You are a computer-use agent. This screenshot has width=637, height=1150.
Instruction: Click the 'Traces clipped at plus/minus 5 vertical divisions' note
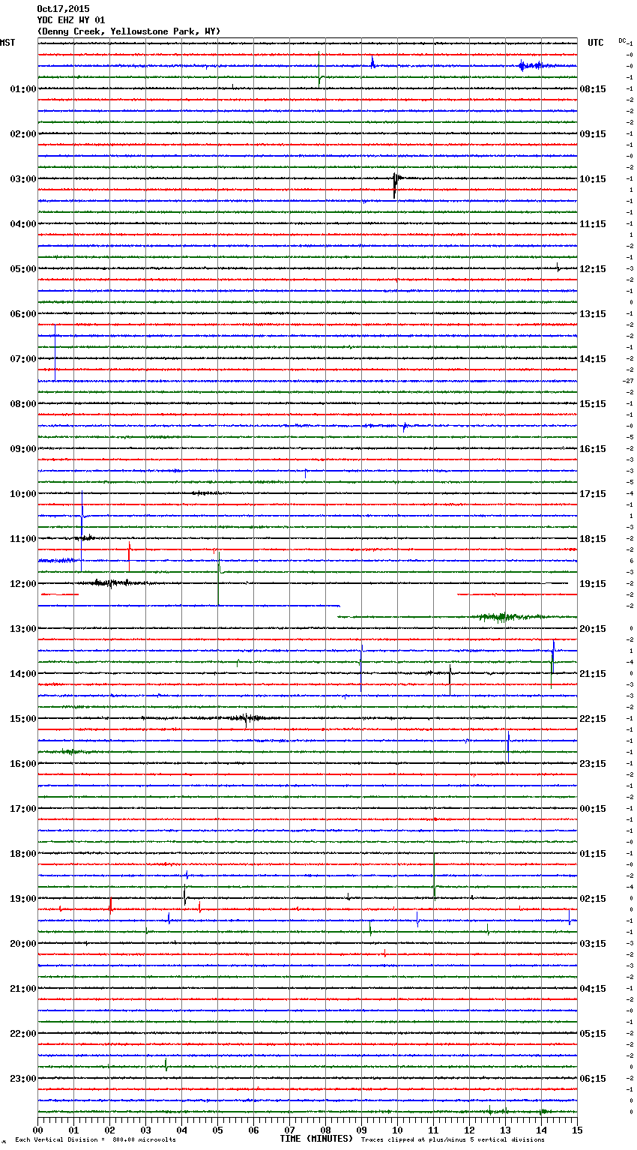[x=453, y=1140]
